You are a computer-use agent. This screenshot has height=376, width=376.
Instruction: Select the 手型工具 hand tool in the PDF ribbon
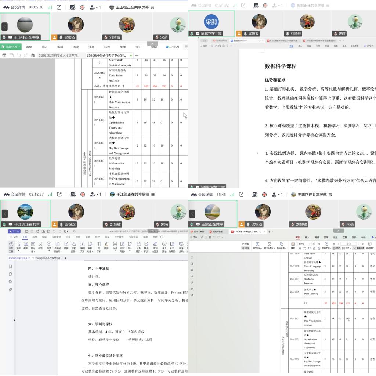pyautogui.click(x=11, y=246)
